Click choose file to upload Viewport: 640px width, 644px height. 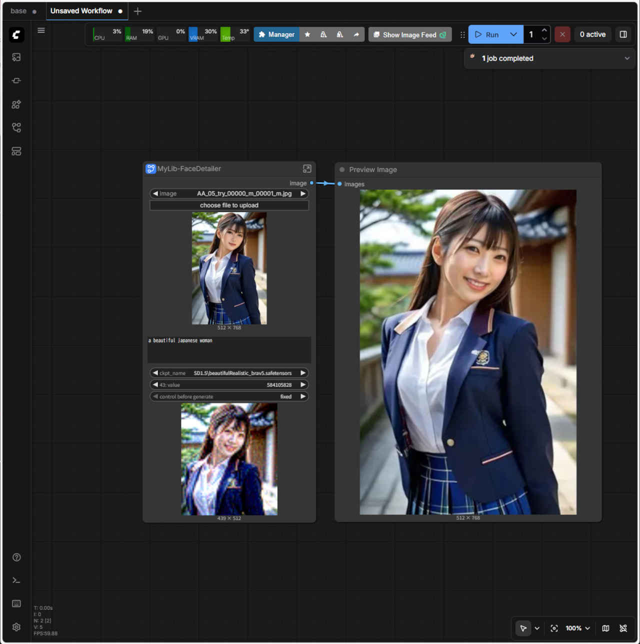tap(229, 205)
